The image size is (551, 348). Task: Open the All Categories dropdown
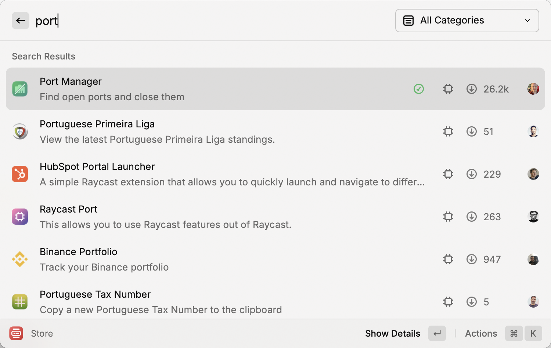[467, 21]
